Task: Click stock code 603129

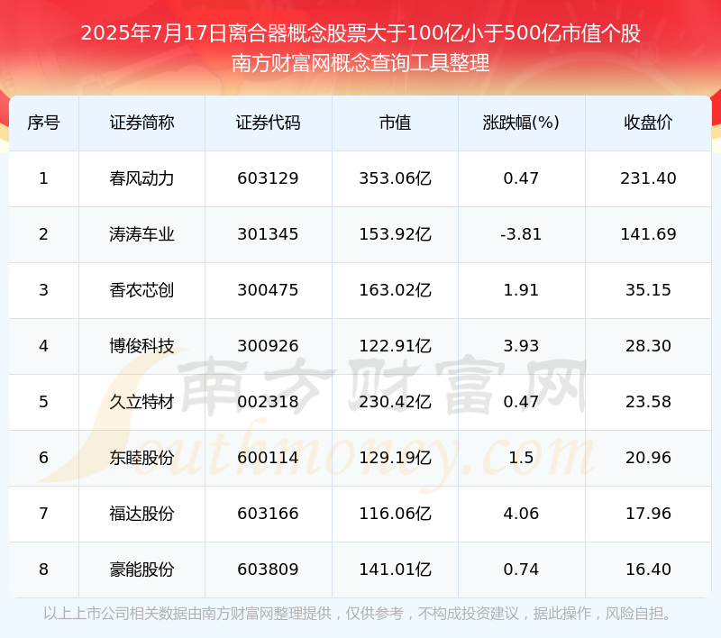Action: 268,178
